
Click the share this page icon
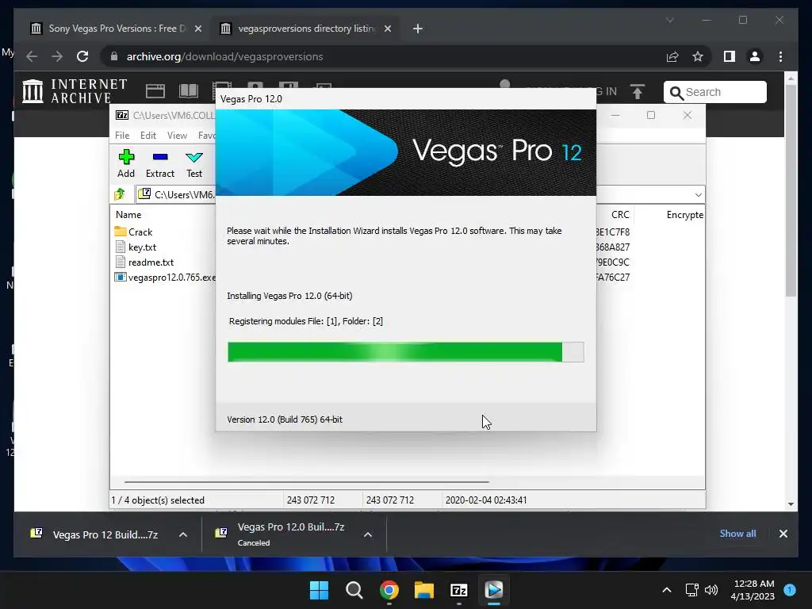pos(672,56)
